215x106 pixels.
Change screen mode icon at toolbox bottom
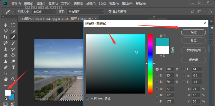pyautogui.click(x=13, y=104)
